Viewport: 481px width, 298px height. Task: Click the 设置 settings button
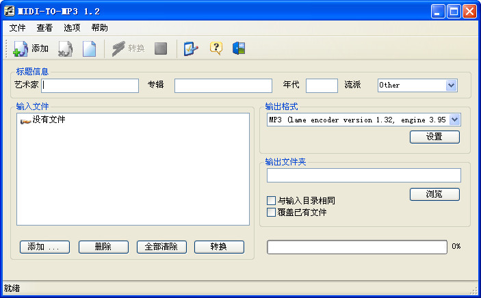(x=434, y=137)
